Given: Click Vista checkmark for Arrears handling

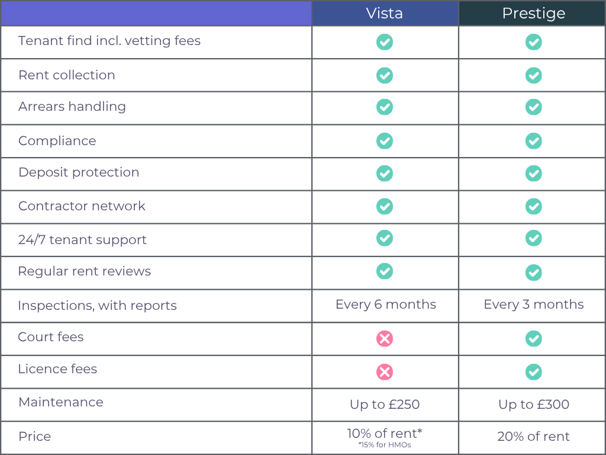Looking at the screenshot, I should click(385, 107).
